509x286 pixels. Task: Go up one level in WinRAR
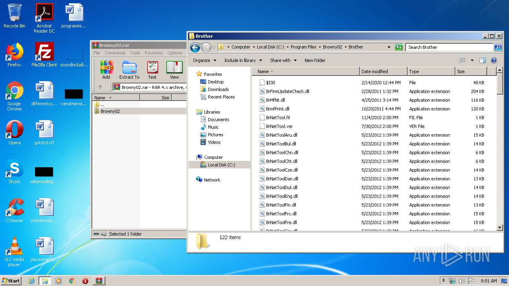(x=100, y=87)
